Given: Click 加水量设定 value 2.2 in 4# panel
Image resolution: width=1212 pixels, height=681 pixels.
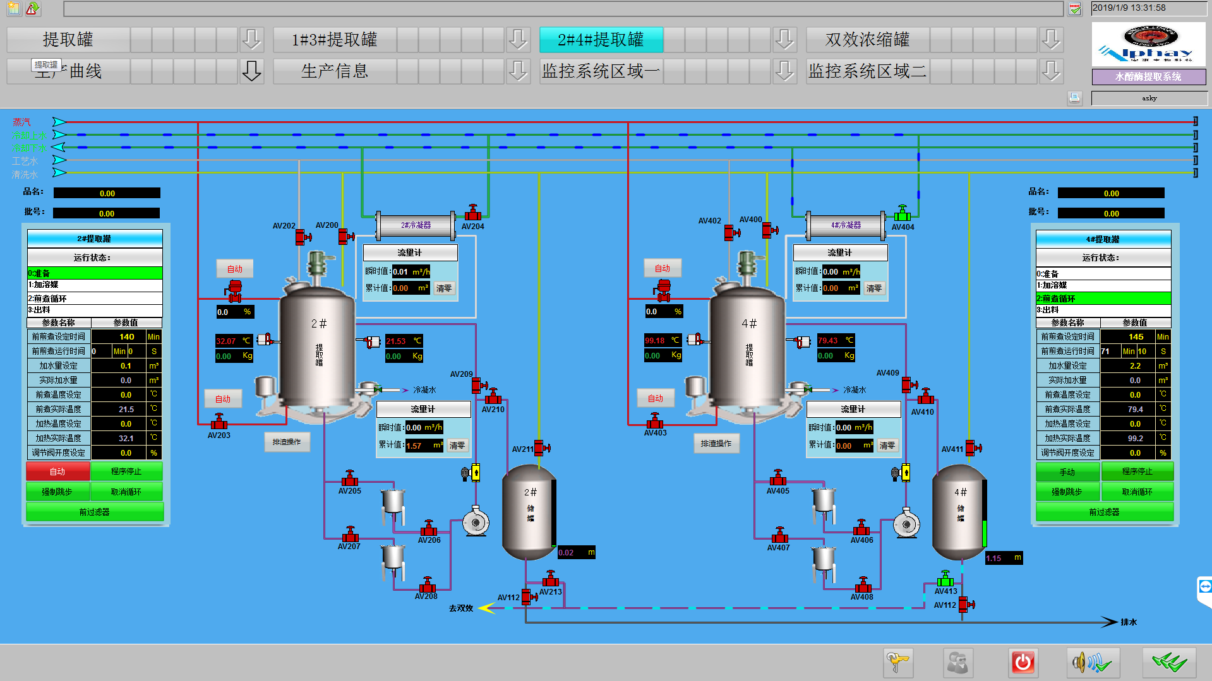Looking at the screenshot, I should (1128, 366).
